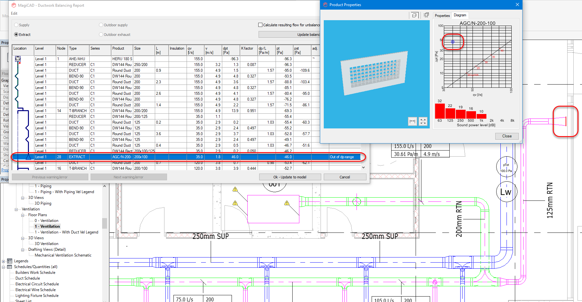The image size is (582, 302).
Task: Click the expand-to-fullscreen icon in the 3D preview
Action: click(423, 121)
